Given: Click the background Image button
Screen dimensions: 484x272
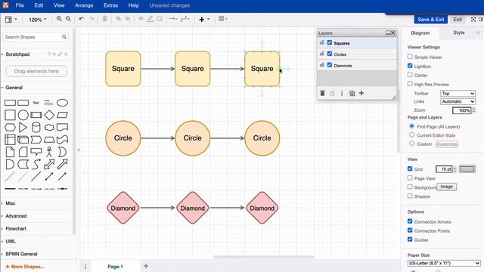Looking at the screenshot, I should pyautogui.click(x=447, y=187).
